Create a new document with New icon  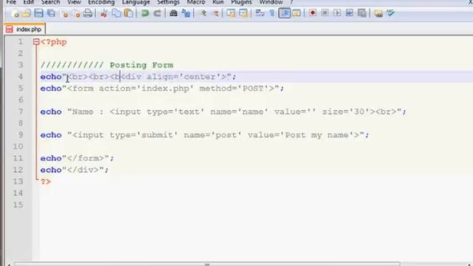tap(15, 13)
